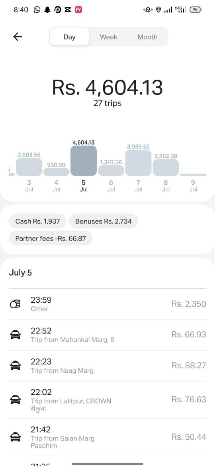Viewport: 215px width, 466px height.
Task: Tap the WhatsApp notification icon in status bar
Action: (37, 10)
